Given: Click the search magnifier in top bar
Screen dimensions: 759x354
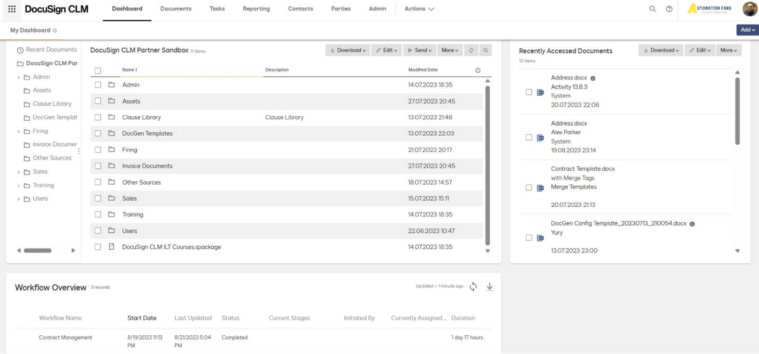Looking at the screenshot, I should tap(653, 9).
